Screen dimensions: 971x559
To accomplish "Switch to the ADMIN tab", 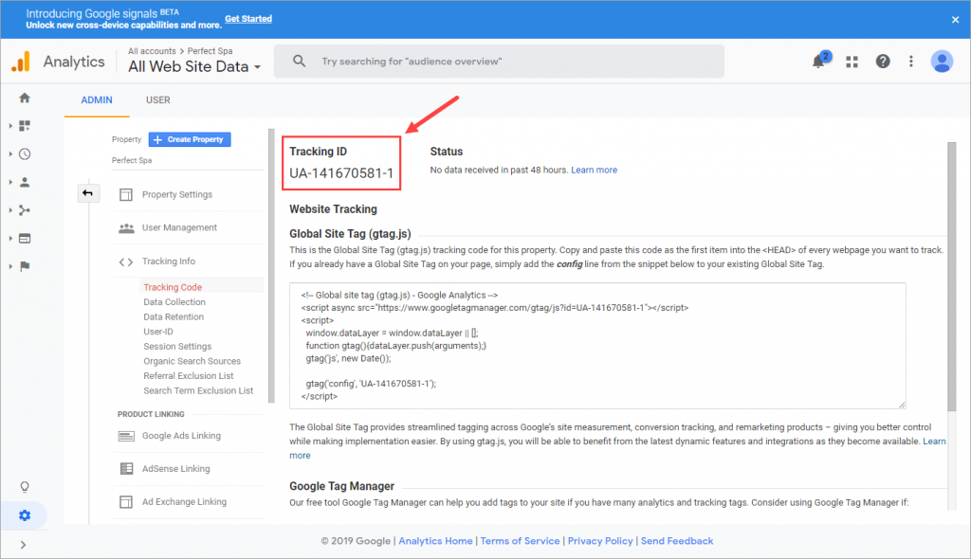I will click(x=97, y=99).
